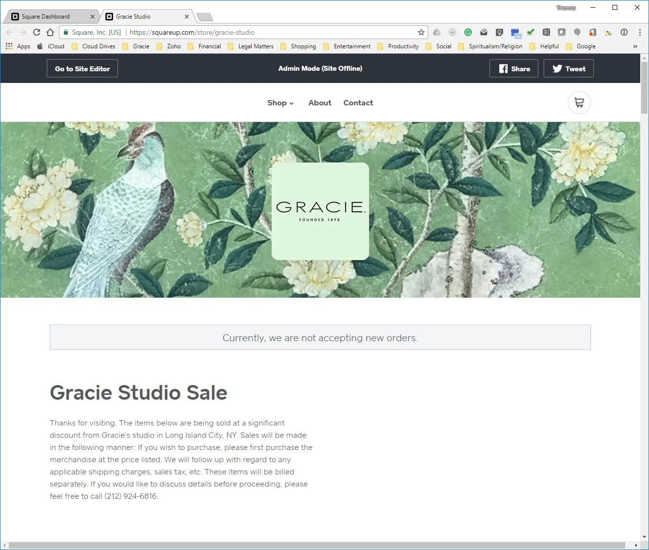Click the vertical scrollbar thumb
649x550 pixels.
(645, 88)
